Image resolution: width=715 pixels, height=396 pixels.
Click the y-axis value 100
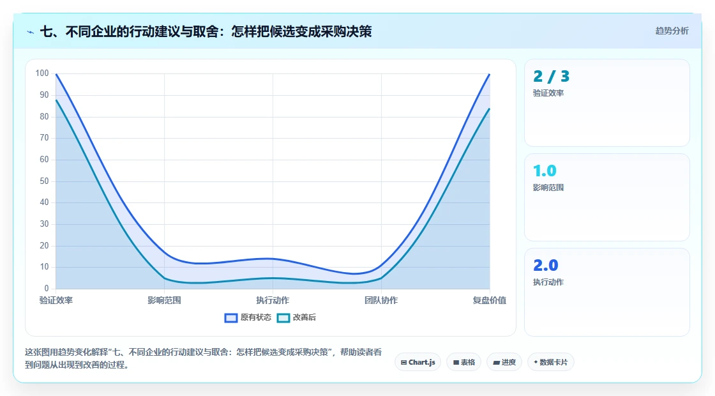[x=42, y=73]
